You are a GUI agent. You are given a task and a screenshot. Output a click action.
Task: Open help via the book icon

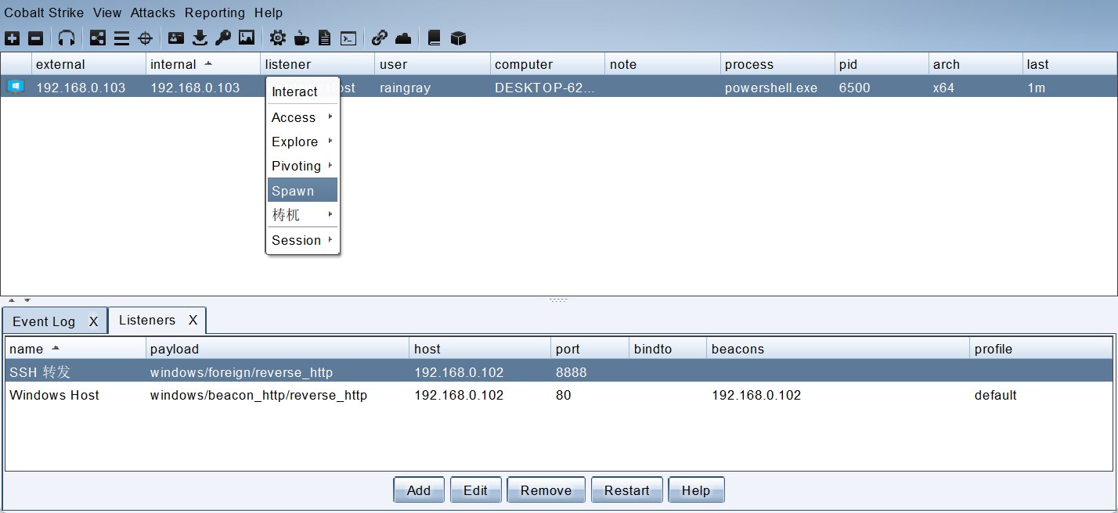pos(435,38)
